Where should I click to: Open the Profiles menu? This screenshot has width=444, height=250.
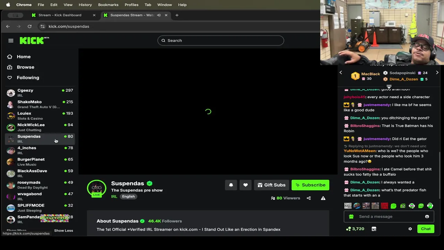point(131,5)
